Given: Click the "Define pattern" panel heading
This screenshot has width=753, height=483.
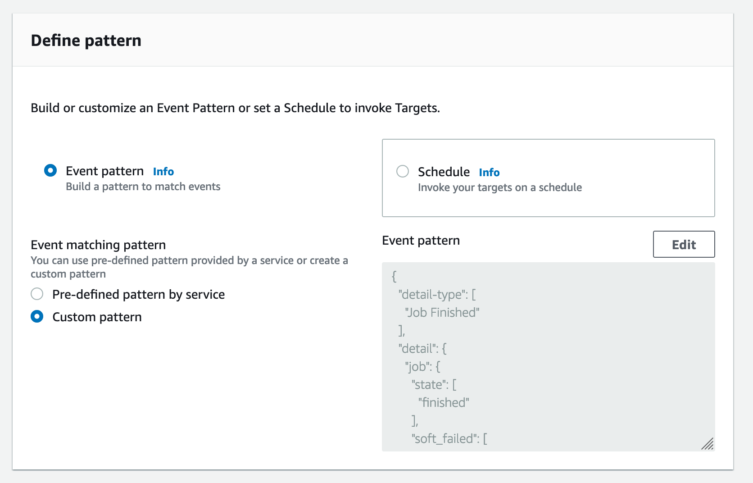Looking at the screenshot, I should click(x=86, y=41).
